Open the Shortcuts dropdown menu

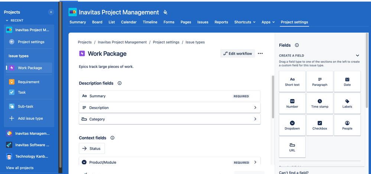click(x=245, y=22)
